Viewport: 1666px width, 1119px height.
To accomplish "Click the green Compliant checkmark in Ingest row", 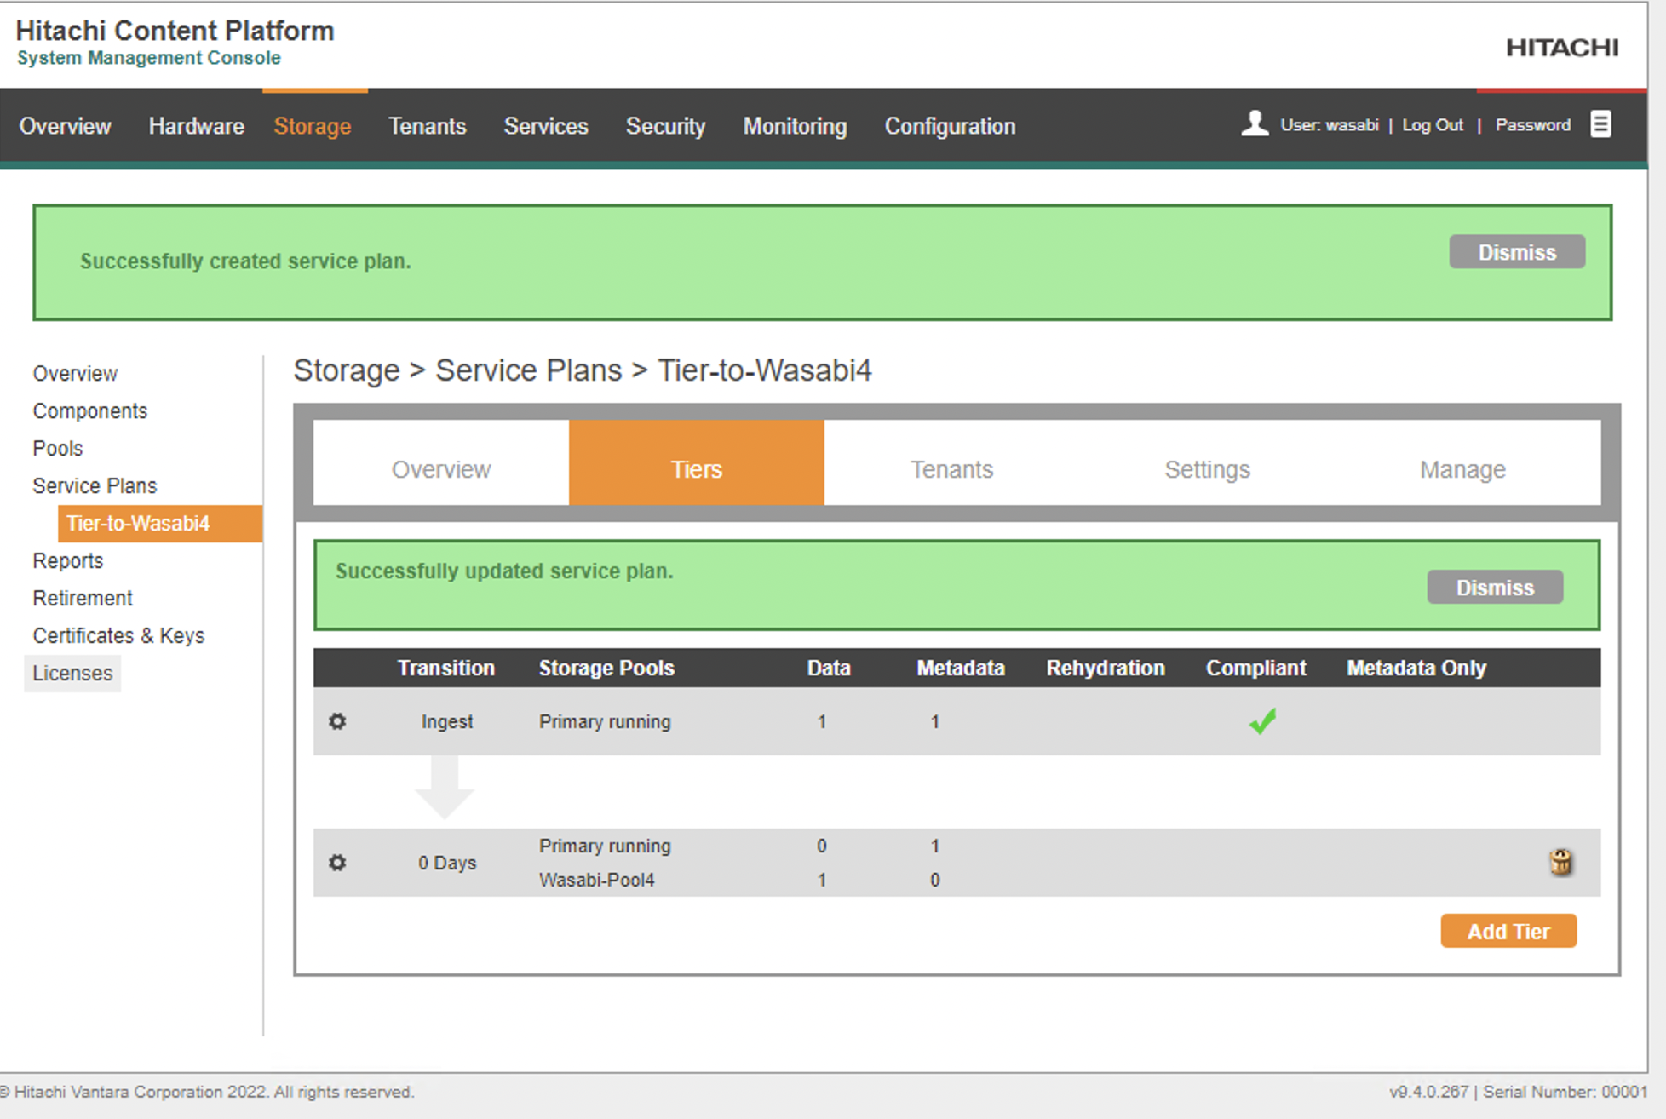I will [x=1262, y=721].
